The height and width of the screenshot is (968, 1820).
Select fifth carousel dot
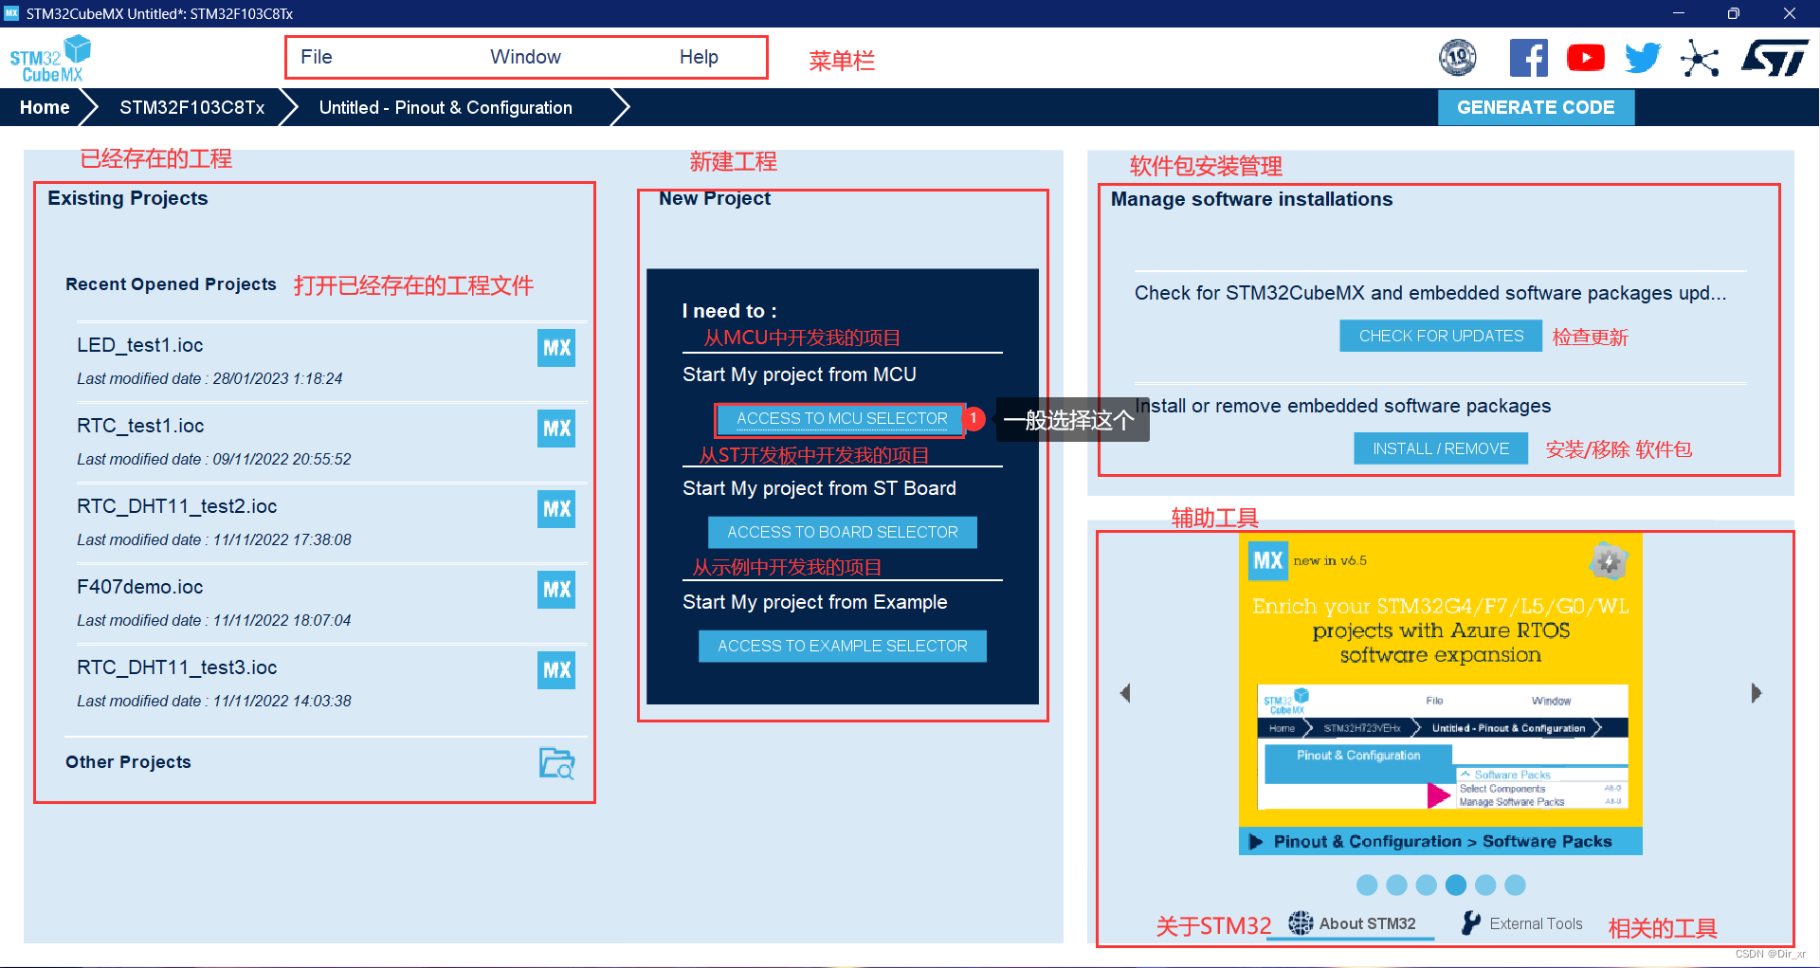click(1485, 885)
